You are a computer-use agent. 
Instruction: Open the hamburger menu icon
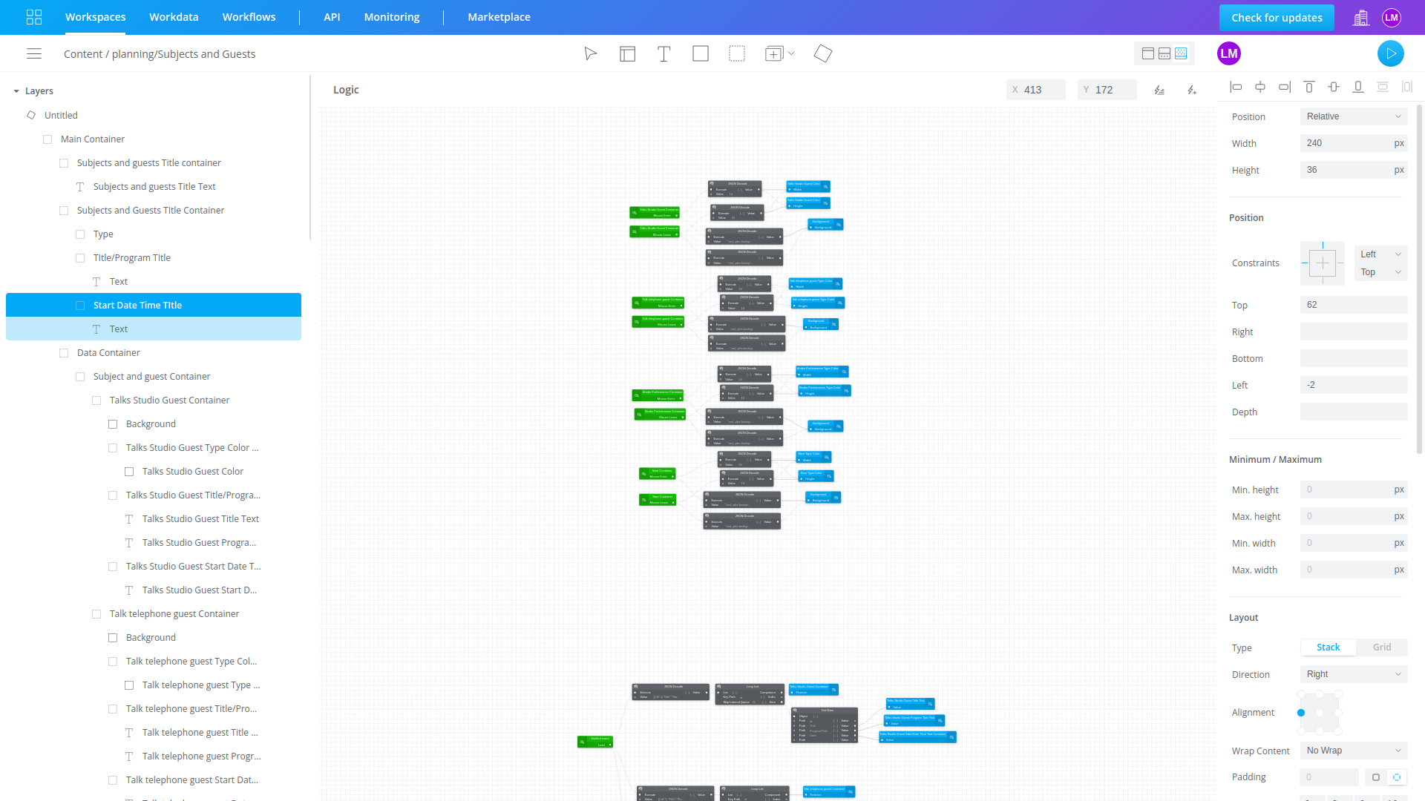coord(34,53)
